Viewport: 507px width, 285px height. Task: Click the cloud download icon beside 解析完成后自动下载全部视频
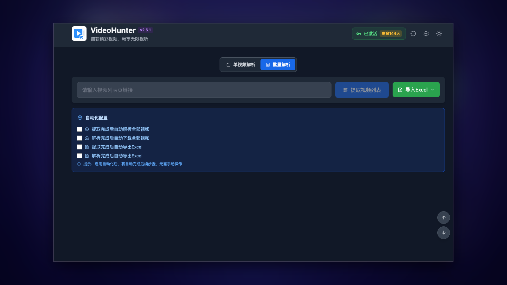coord(87,138)
